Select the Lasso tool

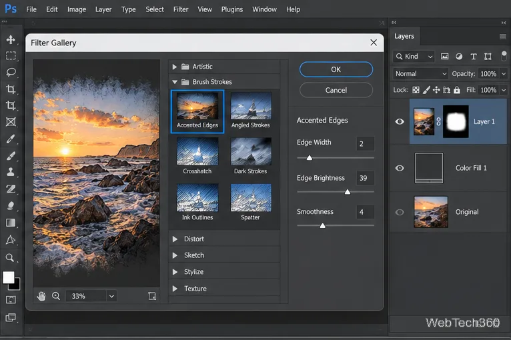pyautogui.click(x=11, y=72)
